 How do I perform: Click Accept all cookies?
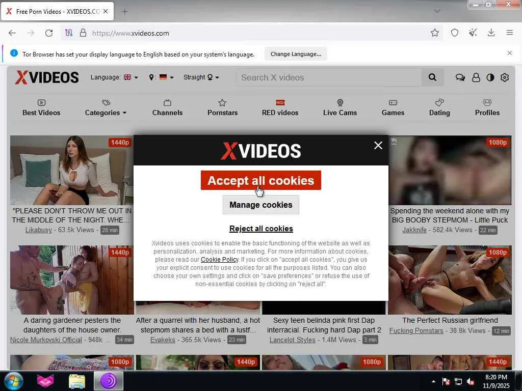pyautogui.click(x=260, y=180)
